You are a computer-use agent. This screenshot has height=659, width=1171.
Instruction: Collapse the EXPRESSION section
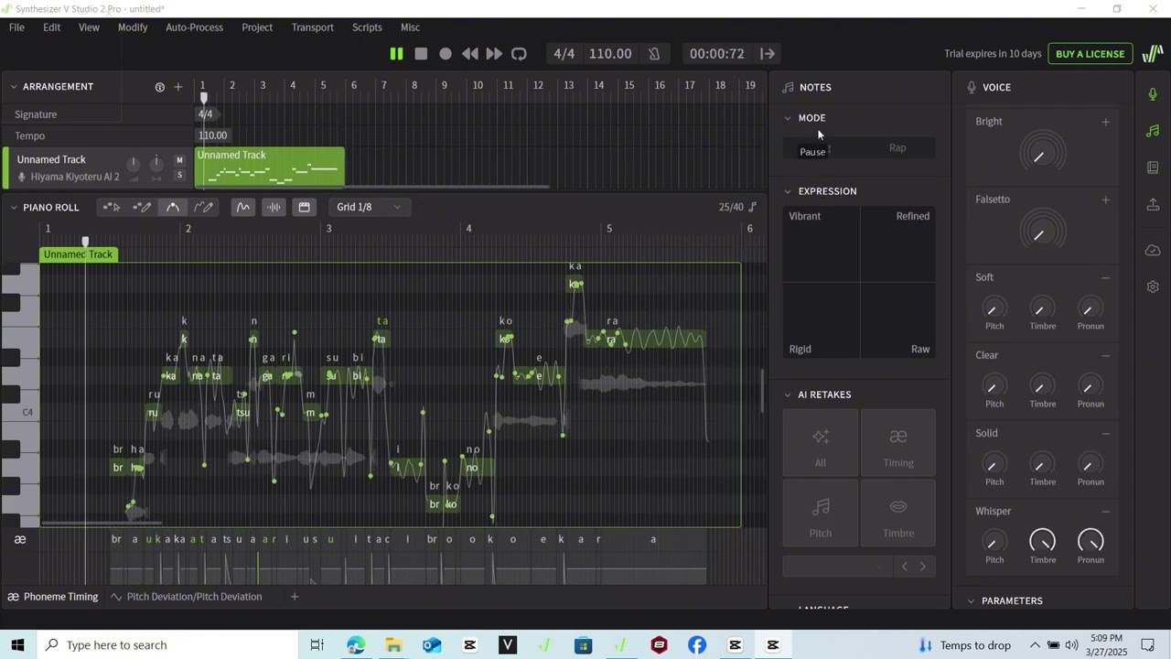click(x=788, y=191)
